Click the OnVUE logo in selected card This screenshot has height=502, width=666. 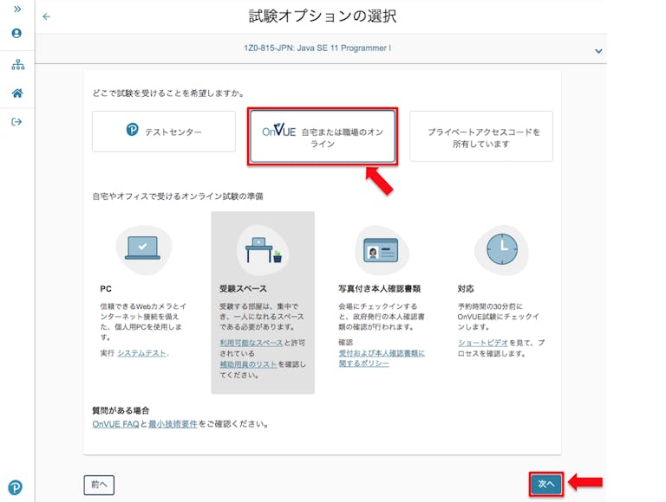click(x=278, y=130)
